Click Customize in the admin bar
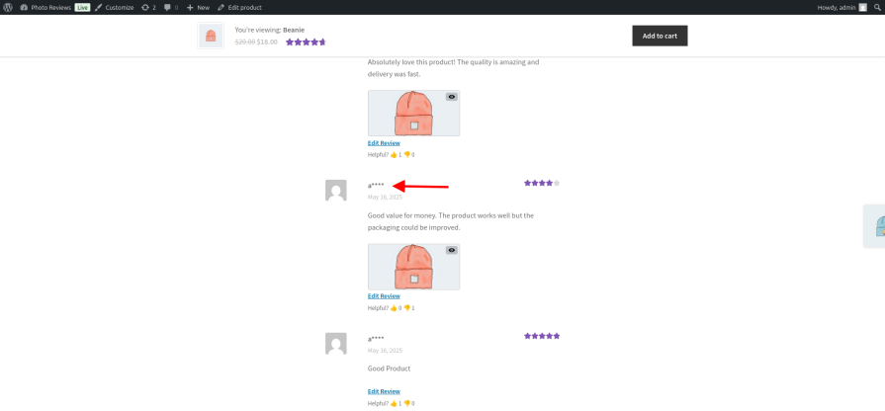Viewport: 885px width, 411px height. tap(115, 7)
